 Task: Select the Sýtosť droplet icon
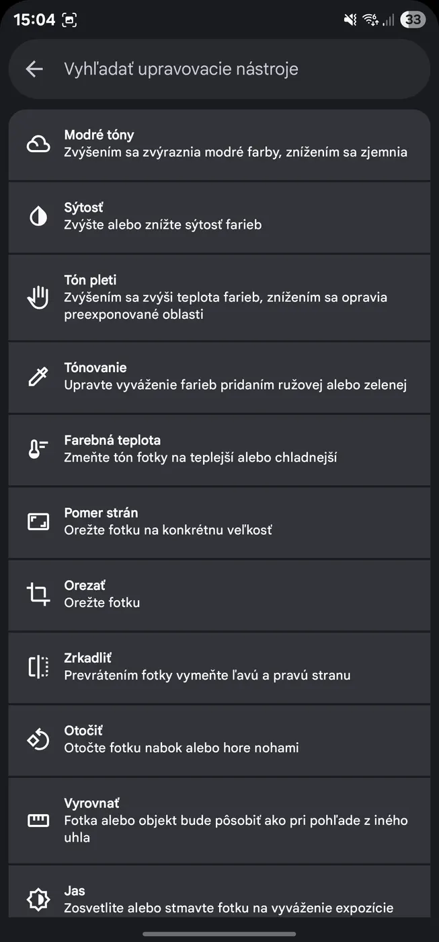click(38, 216)
